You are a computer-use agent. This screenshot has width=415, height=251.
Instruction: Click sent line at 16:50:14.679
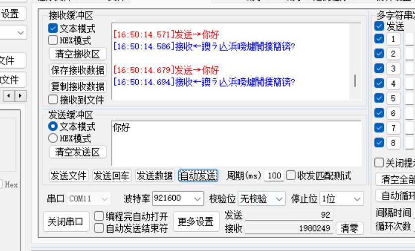tap(166, 70)
